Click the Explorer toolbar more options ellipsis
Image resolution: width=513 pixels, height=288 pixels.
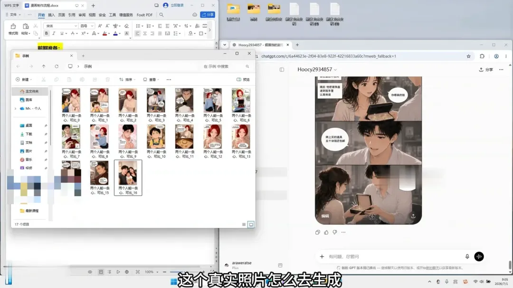tap(169, 80)
